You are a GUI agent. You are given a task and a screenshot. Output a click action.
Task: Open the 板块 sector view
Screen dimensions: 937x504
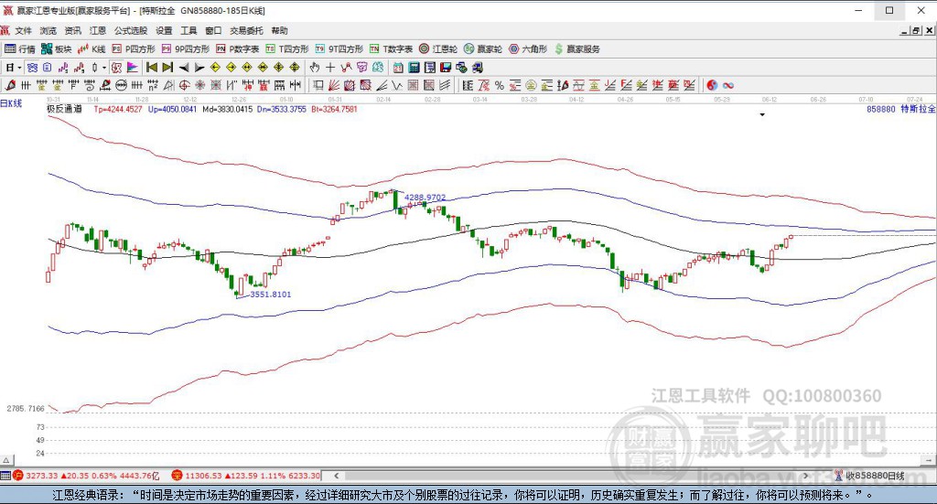coord(56,49)
